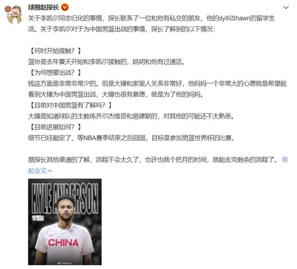Click the Weibo watermark at poster bottom
Image resolution: width=297 pixels, height=269 pixels.
pos(65,263)
